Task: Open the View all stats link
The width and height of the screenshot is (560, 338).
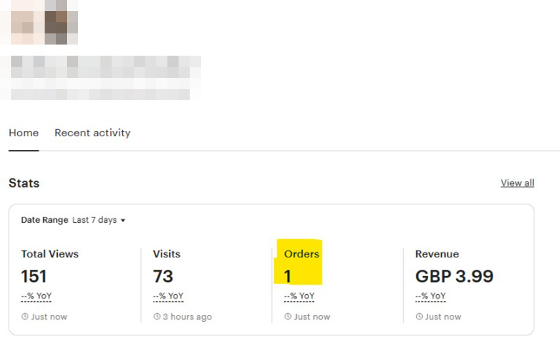Action: (517, 183)
